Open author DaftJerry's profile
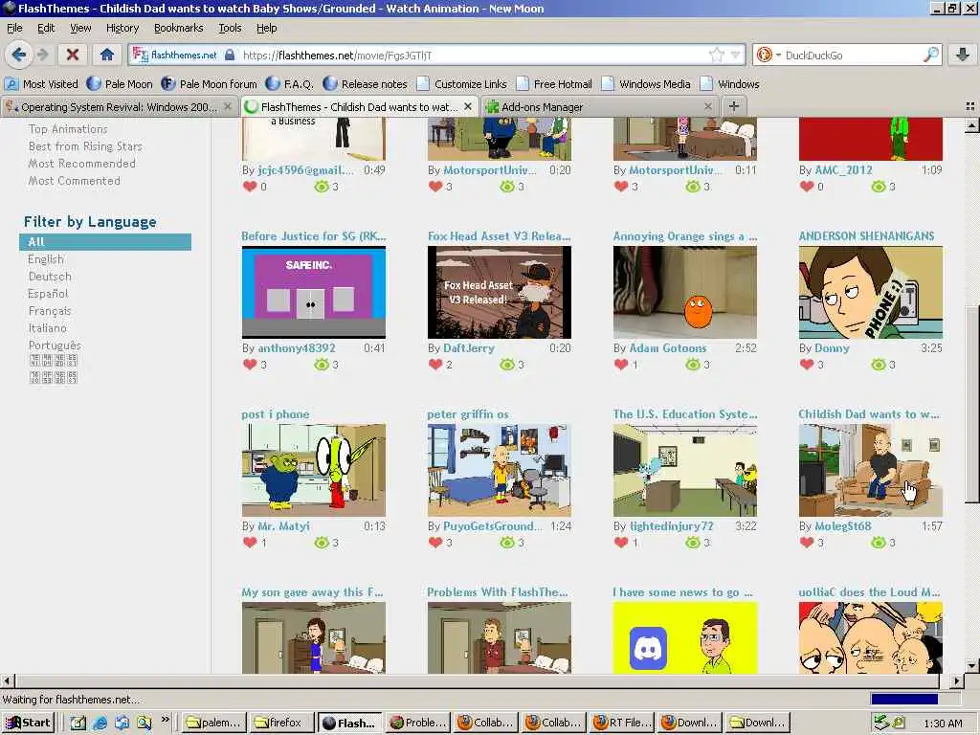The width and height of the screenshot is (980, 735). pyautogui.click(x=469, y=348)
